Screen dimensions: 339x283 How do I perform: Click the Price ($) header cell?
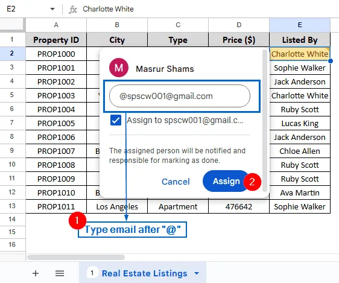tap(239, 40)
